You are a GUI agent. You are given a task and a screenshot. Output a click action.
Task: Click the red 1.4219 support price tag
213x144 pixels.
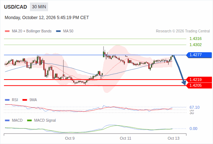point(199,80)
